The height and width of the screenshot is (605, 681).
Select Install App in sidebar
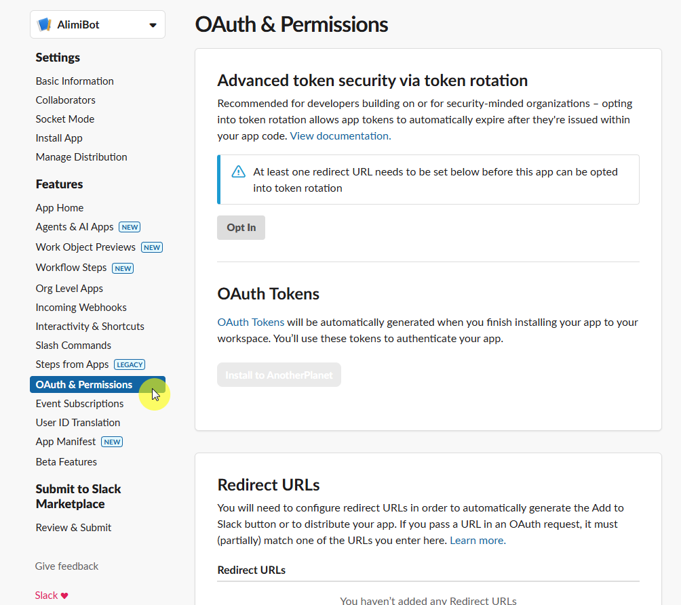point(59,138)
